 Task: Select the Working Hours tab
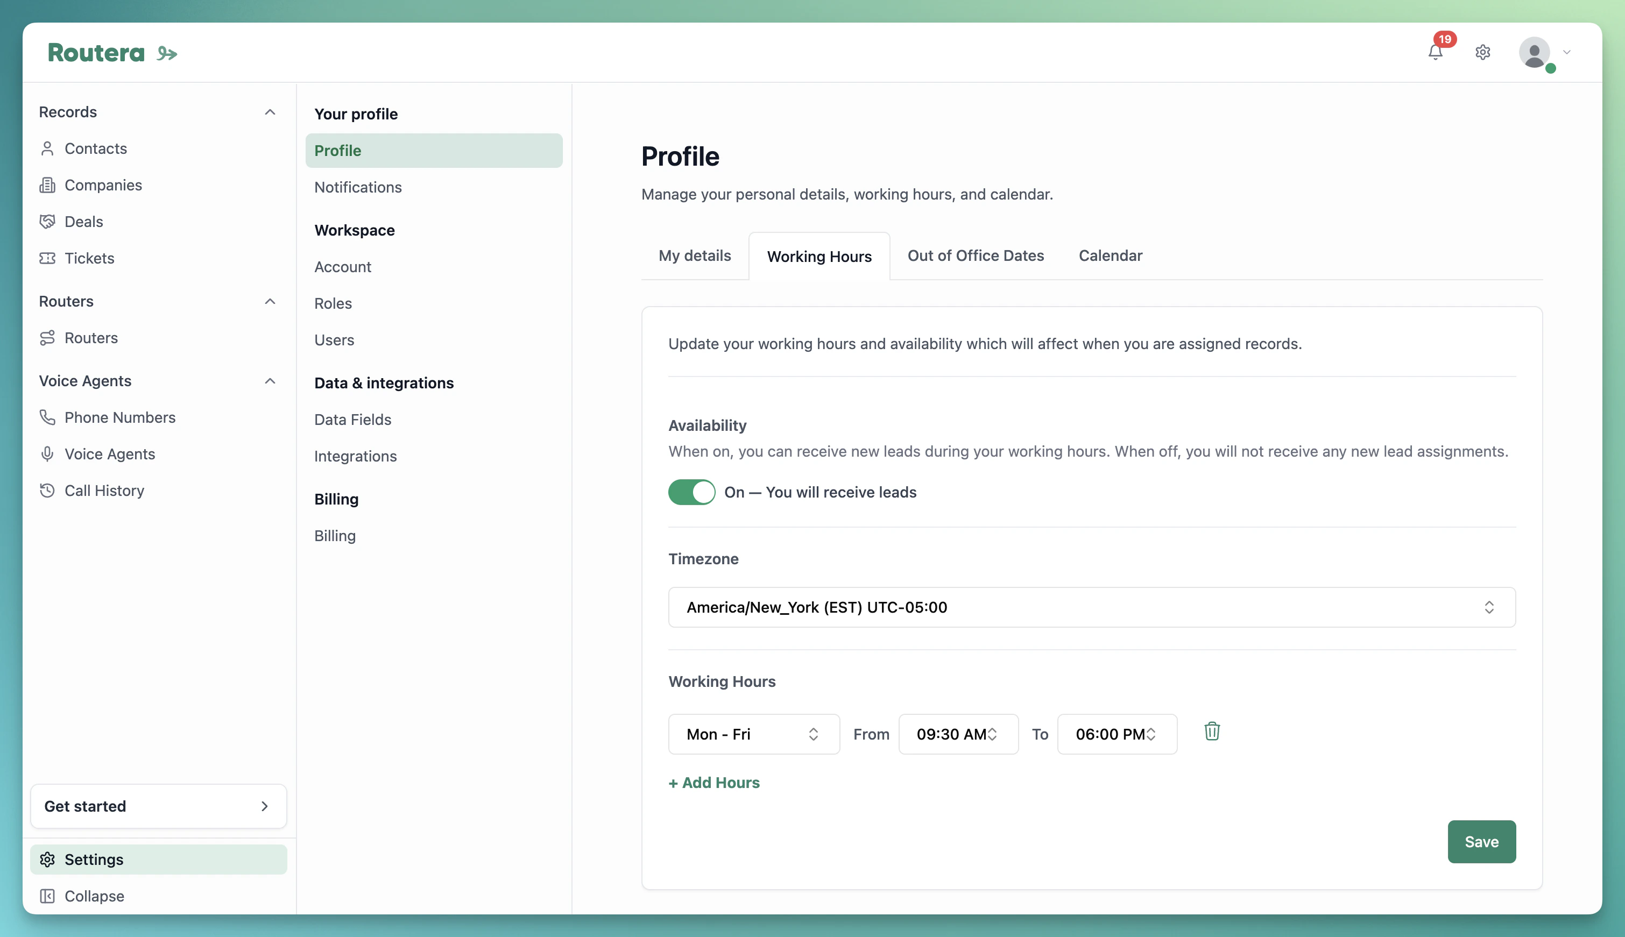click(819, 256)
